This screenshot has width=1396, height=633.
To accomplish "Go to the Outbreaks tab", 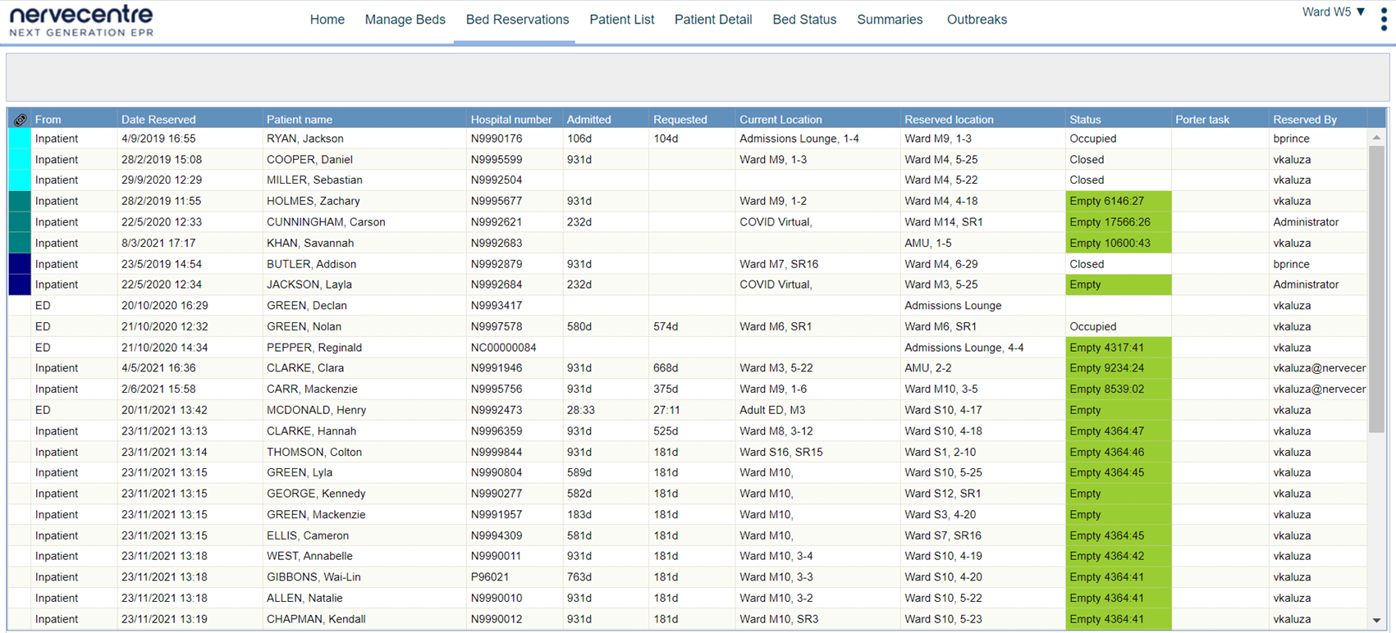I will 976,20.
